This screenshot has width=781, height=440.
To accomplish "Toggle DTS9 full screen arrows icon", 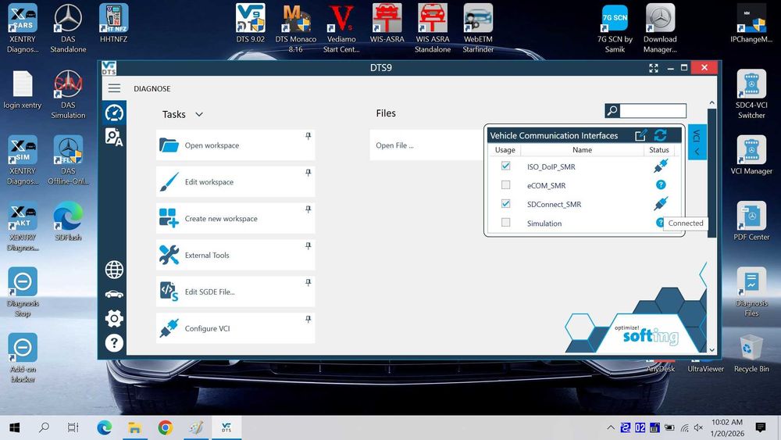I will pos(654,68).
